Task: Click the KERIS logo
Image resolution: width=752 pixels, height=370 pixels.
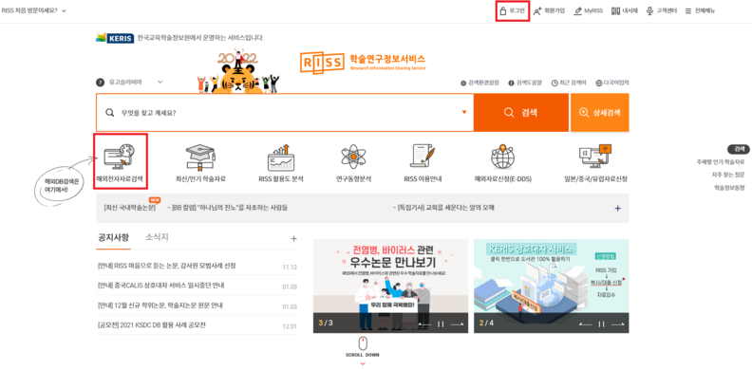Action: point(115,38)
